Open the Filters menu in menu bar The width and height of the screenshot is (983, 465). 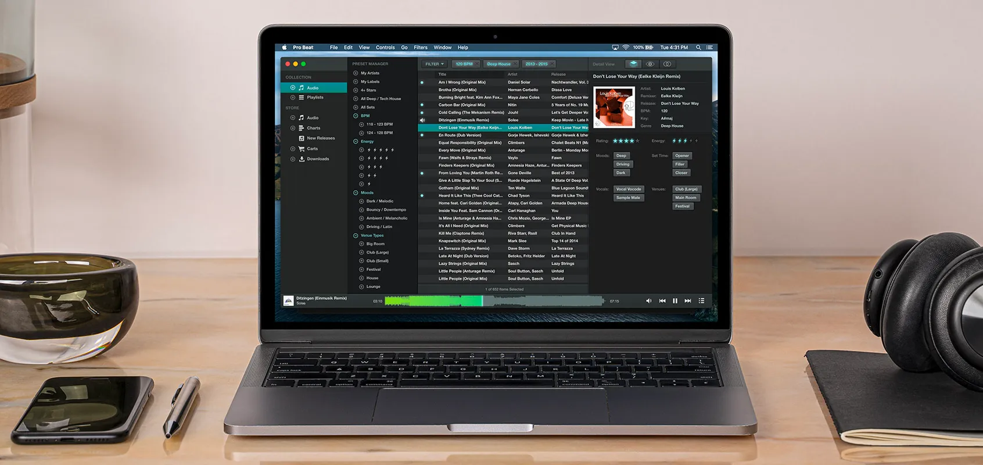point(420,48)
